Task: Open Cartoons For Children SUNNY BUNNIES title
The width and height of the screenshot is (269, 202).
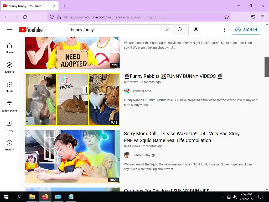Action: [167, 190]
